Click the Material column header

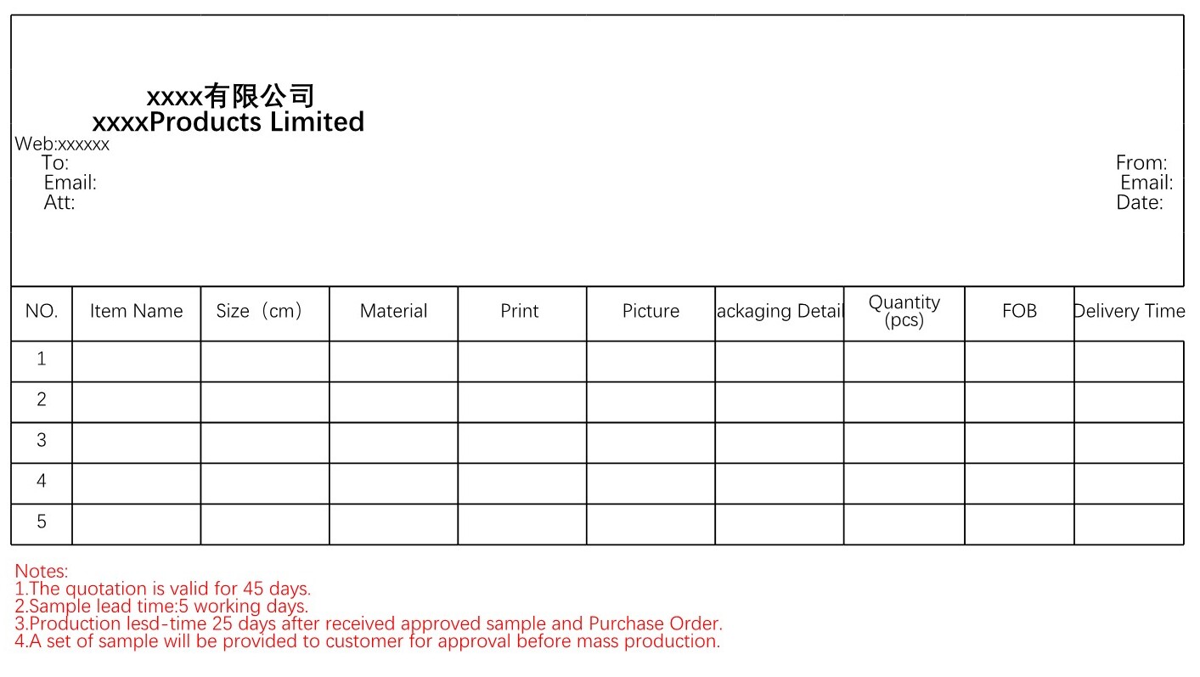click(x=393, y=312)
